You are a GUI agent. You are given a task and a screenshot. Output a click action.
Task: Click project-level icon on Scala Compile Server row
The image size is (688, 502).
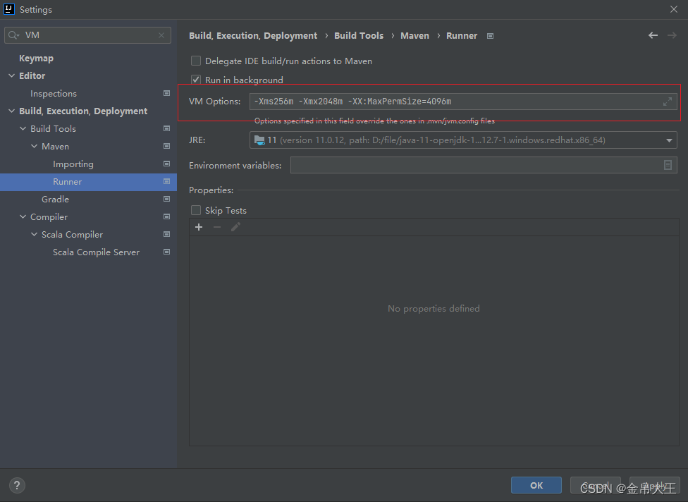point(167,252)
